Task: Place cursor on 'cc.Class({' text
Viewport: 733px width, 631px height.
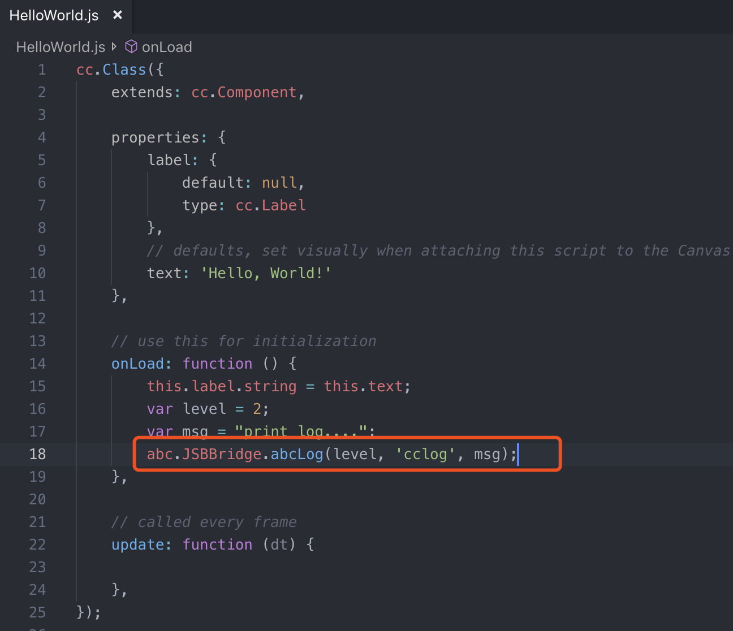Action: [x=120, y=70]
